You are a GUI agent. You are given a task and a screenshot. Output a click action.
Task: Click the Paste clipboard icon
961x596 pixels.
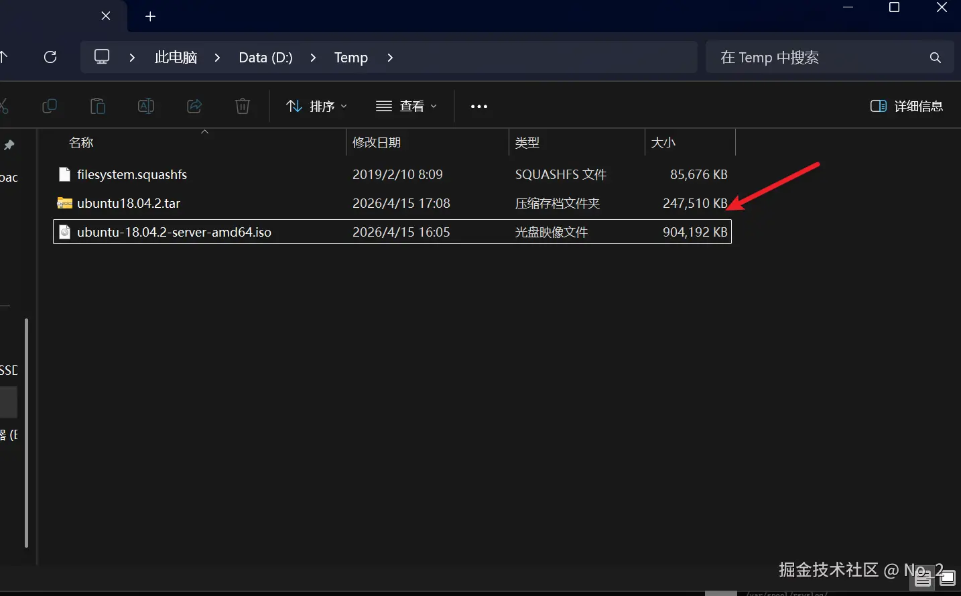(x=98, y=106)
